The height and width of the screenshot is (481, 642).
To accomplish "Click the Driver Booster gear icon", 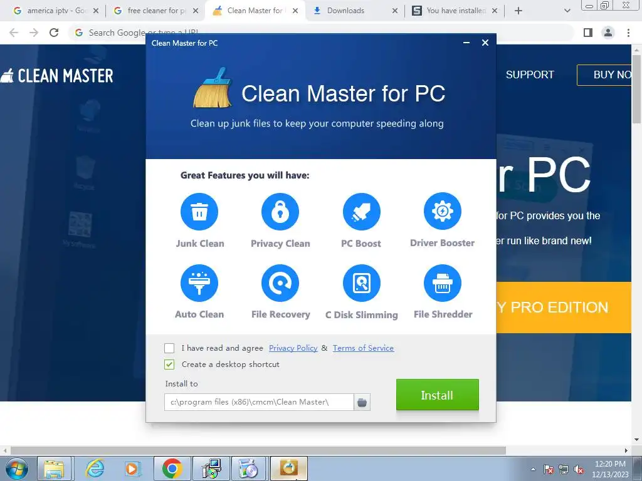I will [x=443, y=211].
